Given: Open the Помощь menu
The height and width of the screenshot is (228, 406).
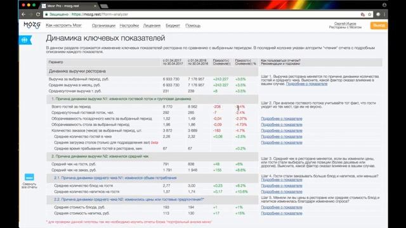Looking at the screenshot, I should [x=193, y=25].
